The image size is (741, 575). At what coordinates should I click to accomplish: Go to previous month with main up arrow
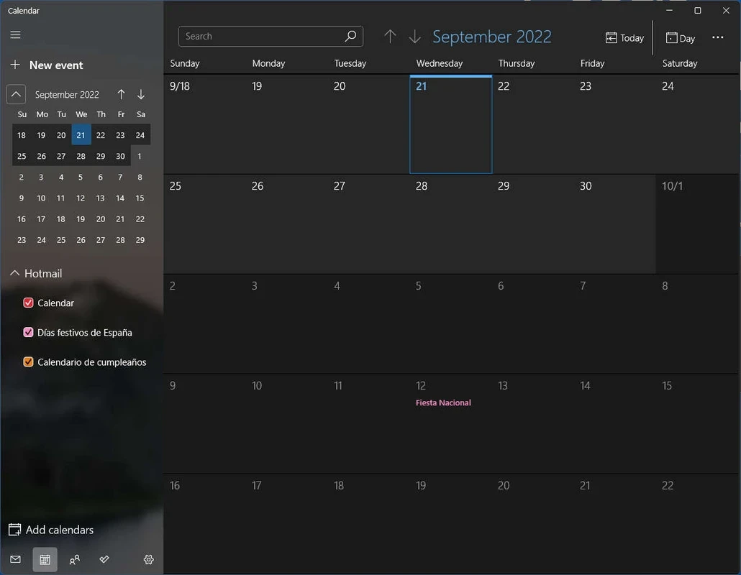coord(390,37)
